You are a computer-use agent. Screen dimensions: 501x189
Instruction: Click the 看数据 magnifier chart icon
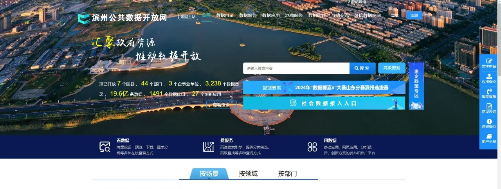point(105,147)
